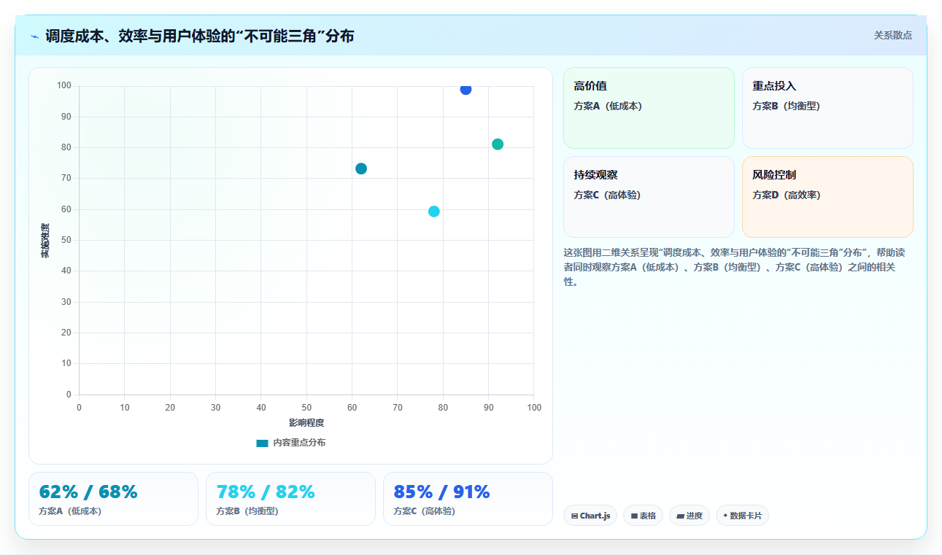Click the 进度 tag chip
The height and width of the screenshot is (555, 942).
click(690, 516)
